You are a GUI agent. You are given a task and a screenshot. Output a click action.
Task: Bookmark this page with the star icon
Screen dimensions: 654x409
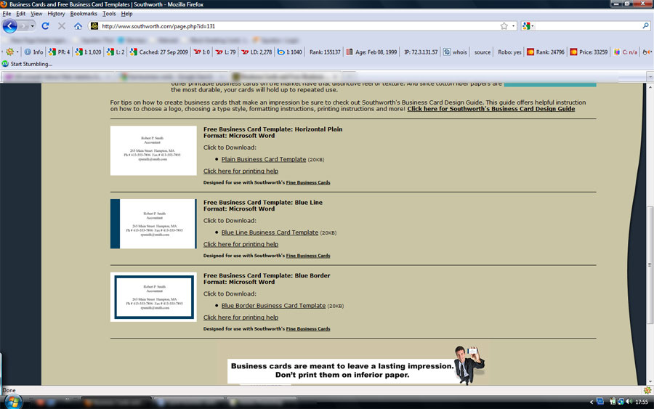click(504, 26)
